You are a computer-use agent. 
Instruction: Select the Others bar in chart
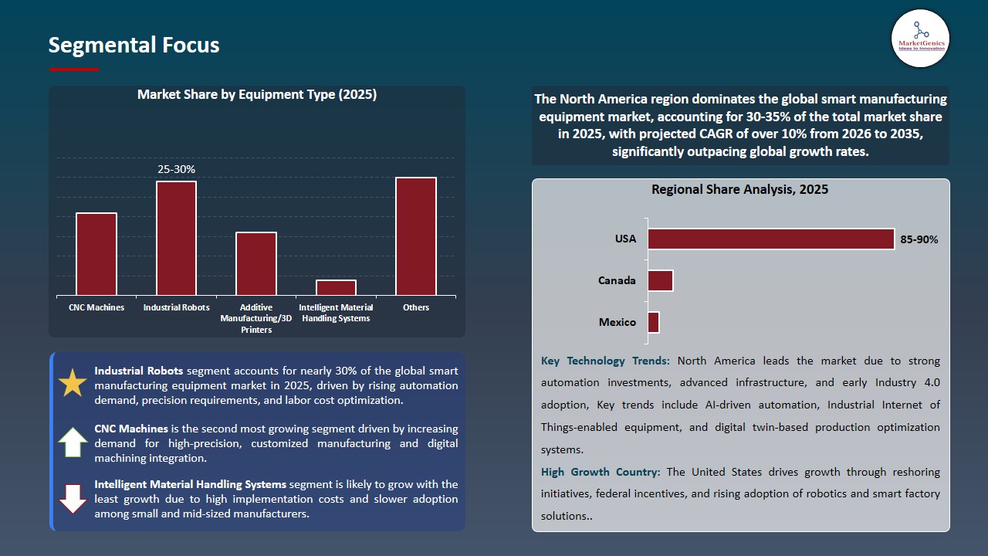pos(416,236)
